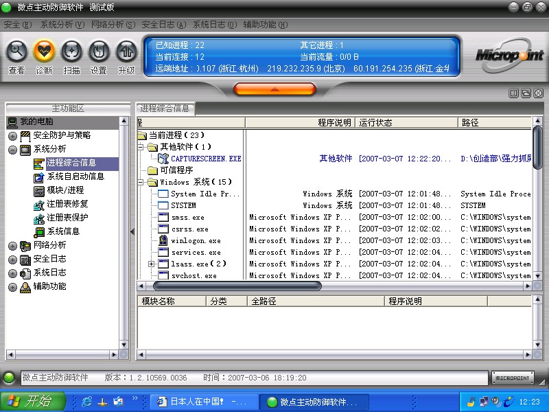Open the 安全(E) menu

pos(18,25)
